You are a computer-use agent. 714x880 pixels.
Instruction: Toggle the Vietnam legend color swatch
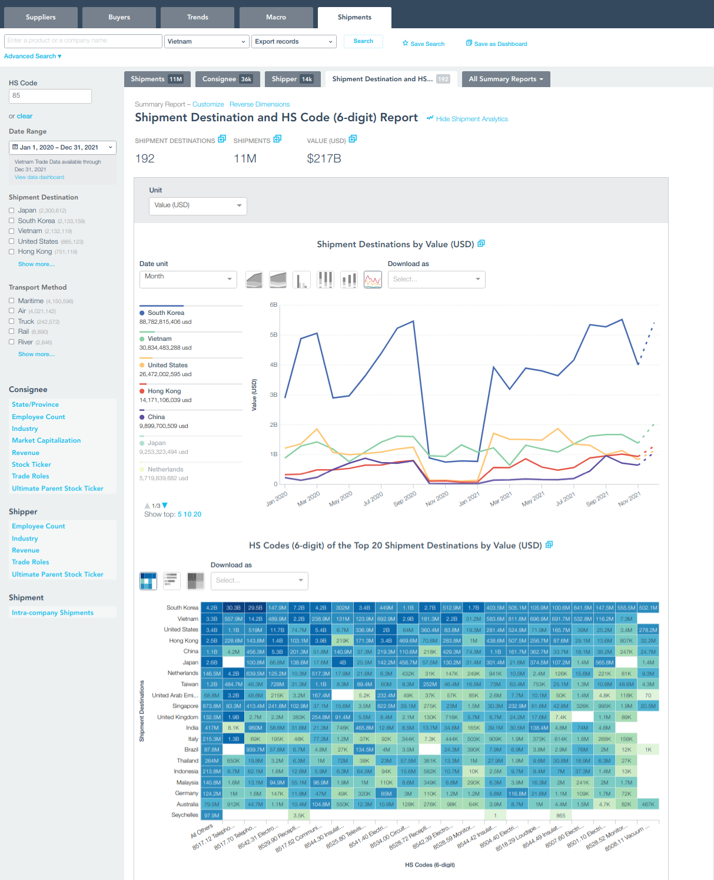[x=142, y=338]
